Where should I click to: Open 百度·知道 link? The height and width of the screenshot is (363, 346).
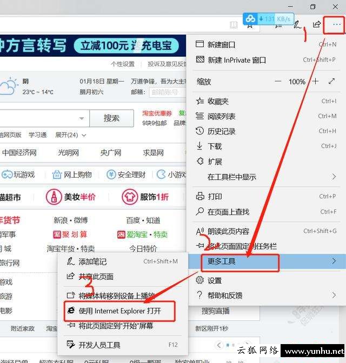coord(143,220)
